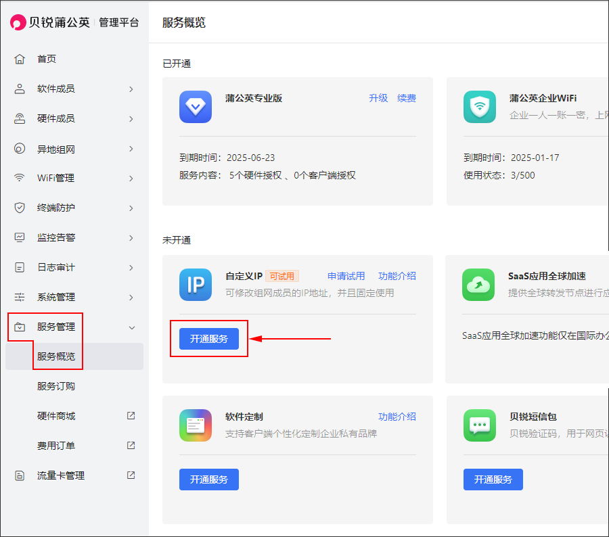Image resolution: width=609 pixels, height=537 pixels.
Task: Click the 使用状态: 3/500 text
Action: tap(499, 175)
